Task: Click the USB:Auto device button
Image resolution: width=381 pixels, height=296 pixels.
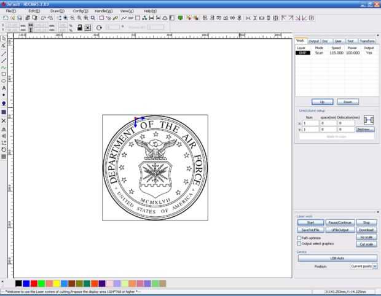Action: 337,258
